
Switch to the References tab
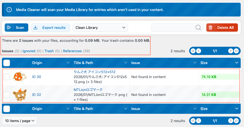click(x=72, y=51)
